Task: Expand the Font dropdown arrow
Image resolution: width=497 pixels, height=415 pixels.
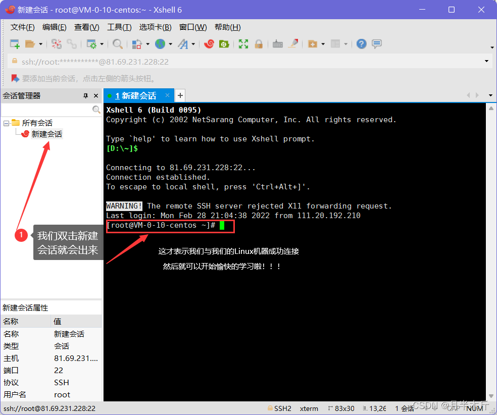Action: 193,44
